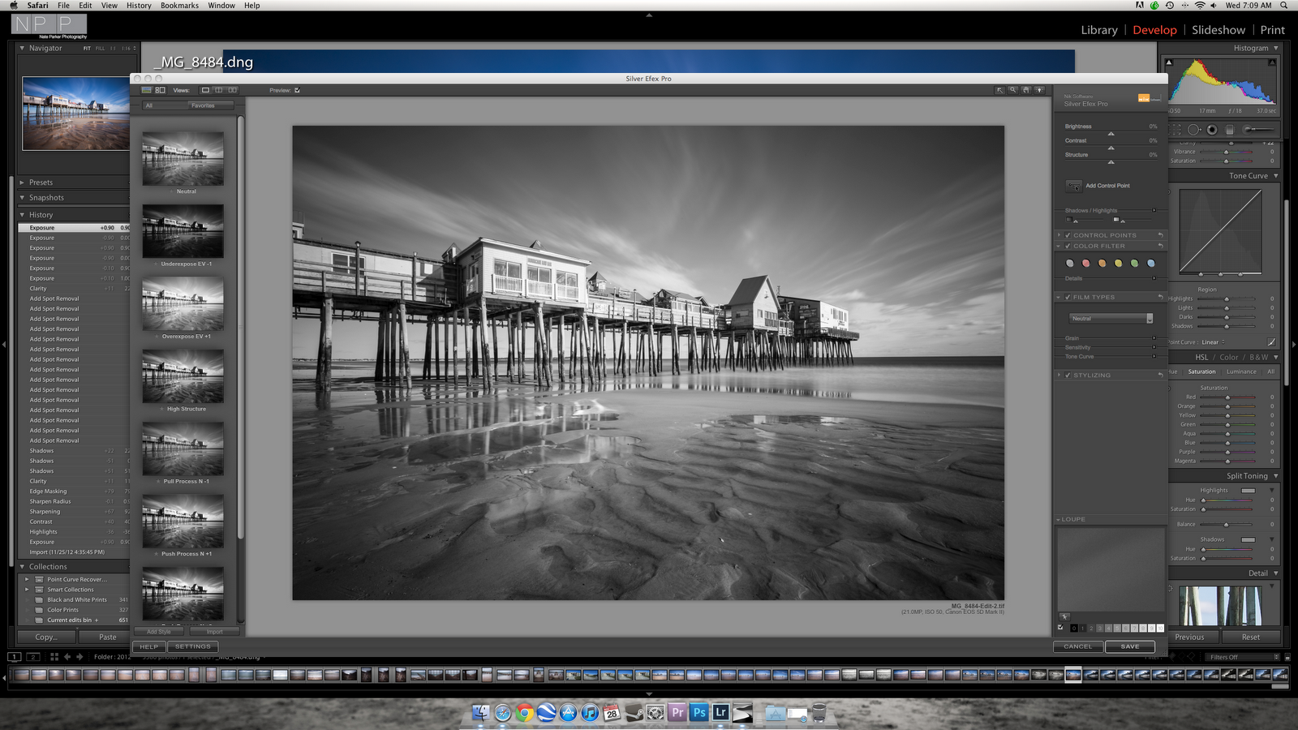Screen dimensions: 1298x730
Task: Switch to the Library module
Action: 1099,30
